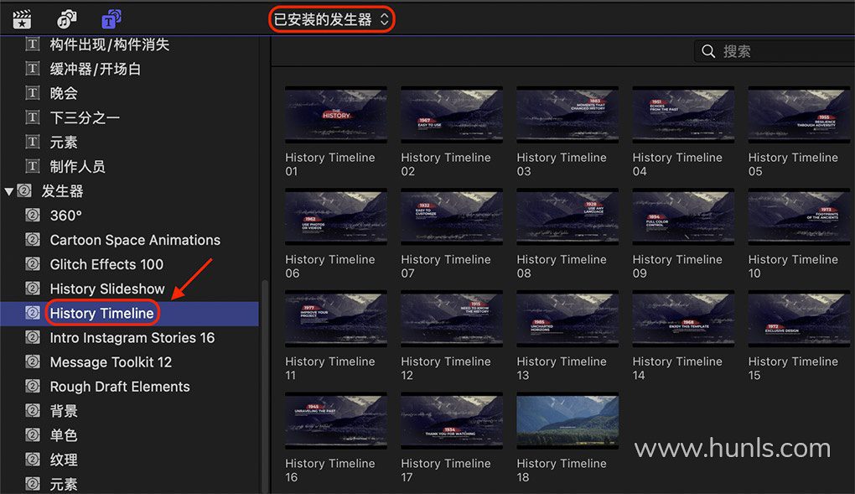Click the title icon beside 缓冲器/开场白
Screen dimensions: 855x494
tap(33, 68)
